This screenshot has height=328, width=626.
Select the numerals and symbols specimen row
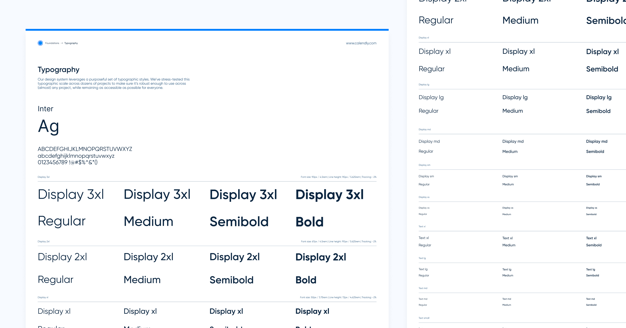coord(68,162)
